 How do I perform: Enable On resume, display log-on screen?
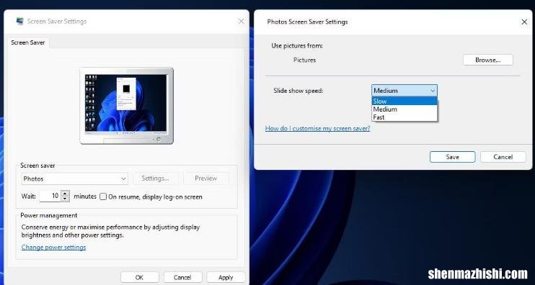[103, 196]
